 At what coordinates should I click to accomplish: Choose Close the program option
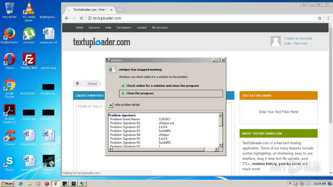[171, 94]
